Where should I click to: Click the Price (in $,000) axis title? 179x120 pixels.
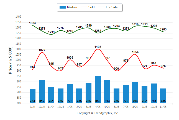click(10, 60)
